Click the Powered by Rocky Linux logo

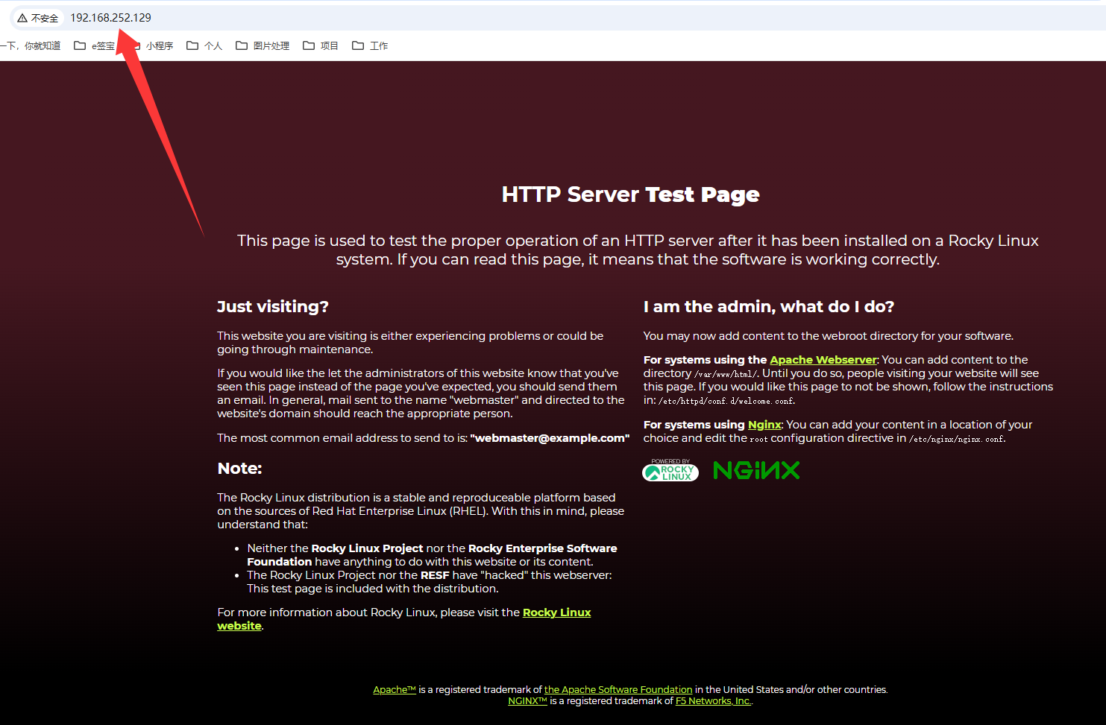coord(670,470)
